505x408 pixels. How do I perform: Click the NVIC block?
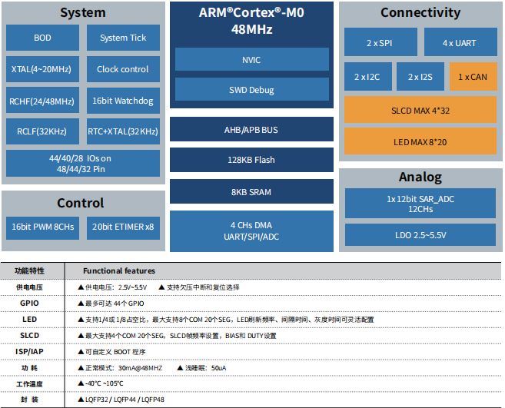click(x=252, y=59)
